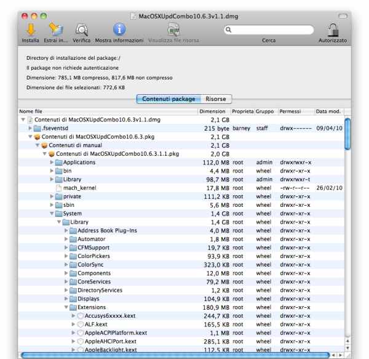Click the package icon of MacOSXUpdCombo10.6.3.pkg
Viewport: 369px width, 359px height.
coord(37,137)
